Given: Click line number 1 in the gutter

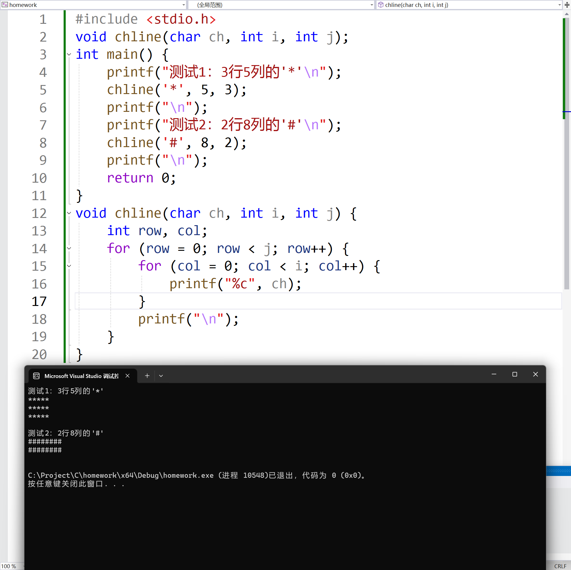Looking at the screenshot, I should [x=43, y=19].
